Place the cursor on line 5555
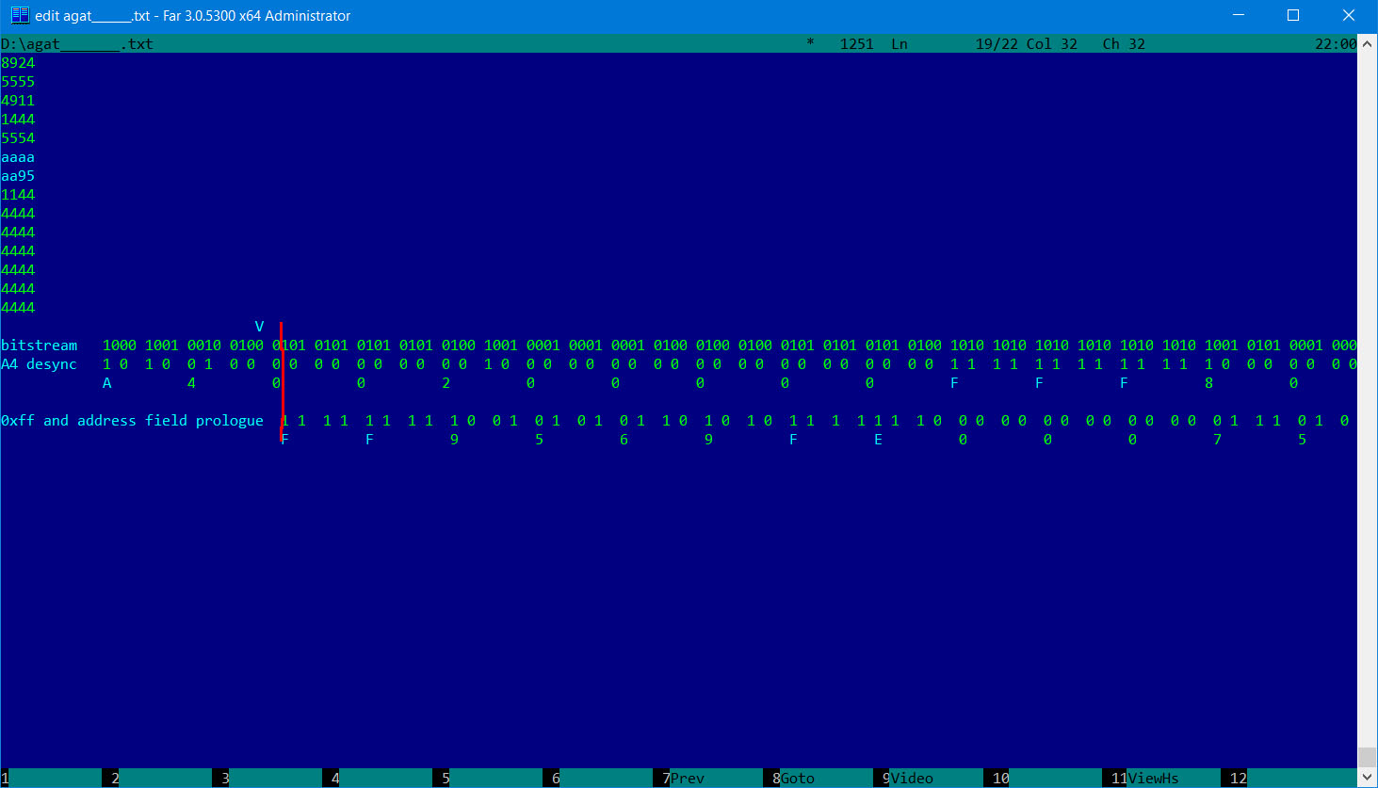The height and width of the screenshot is (788, 1378). click(18, 82)
